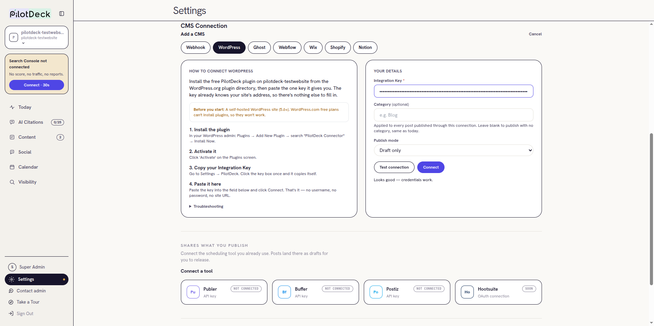Collapse the sidebar panel icon
The height and width of the screenshot is (326, 654).
(x=62, y=14)
